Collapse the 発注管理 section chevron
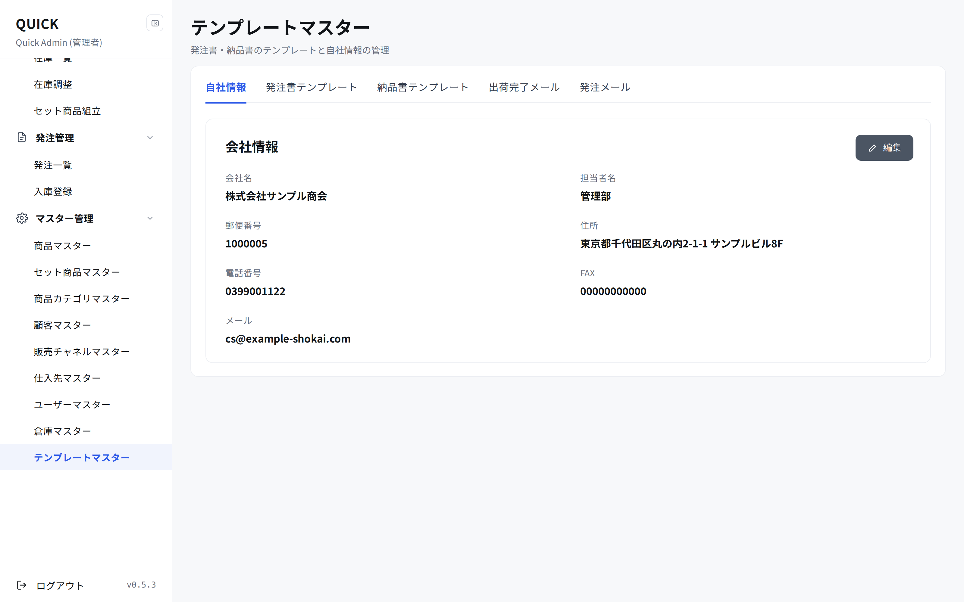 [x=150, y=138]
